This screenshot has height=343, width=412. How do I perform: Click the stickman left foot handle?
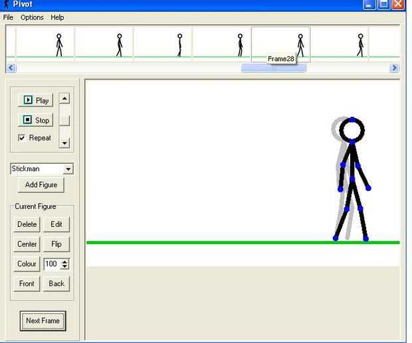click(x=336, y=238)
